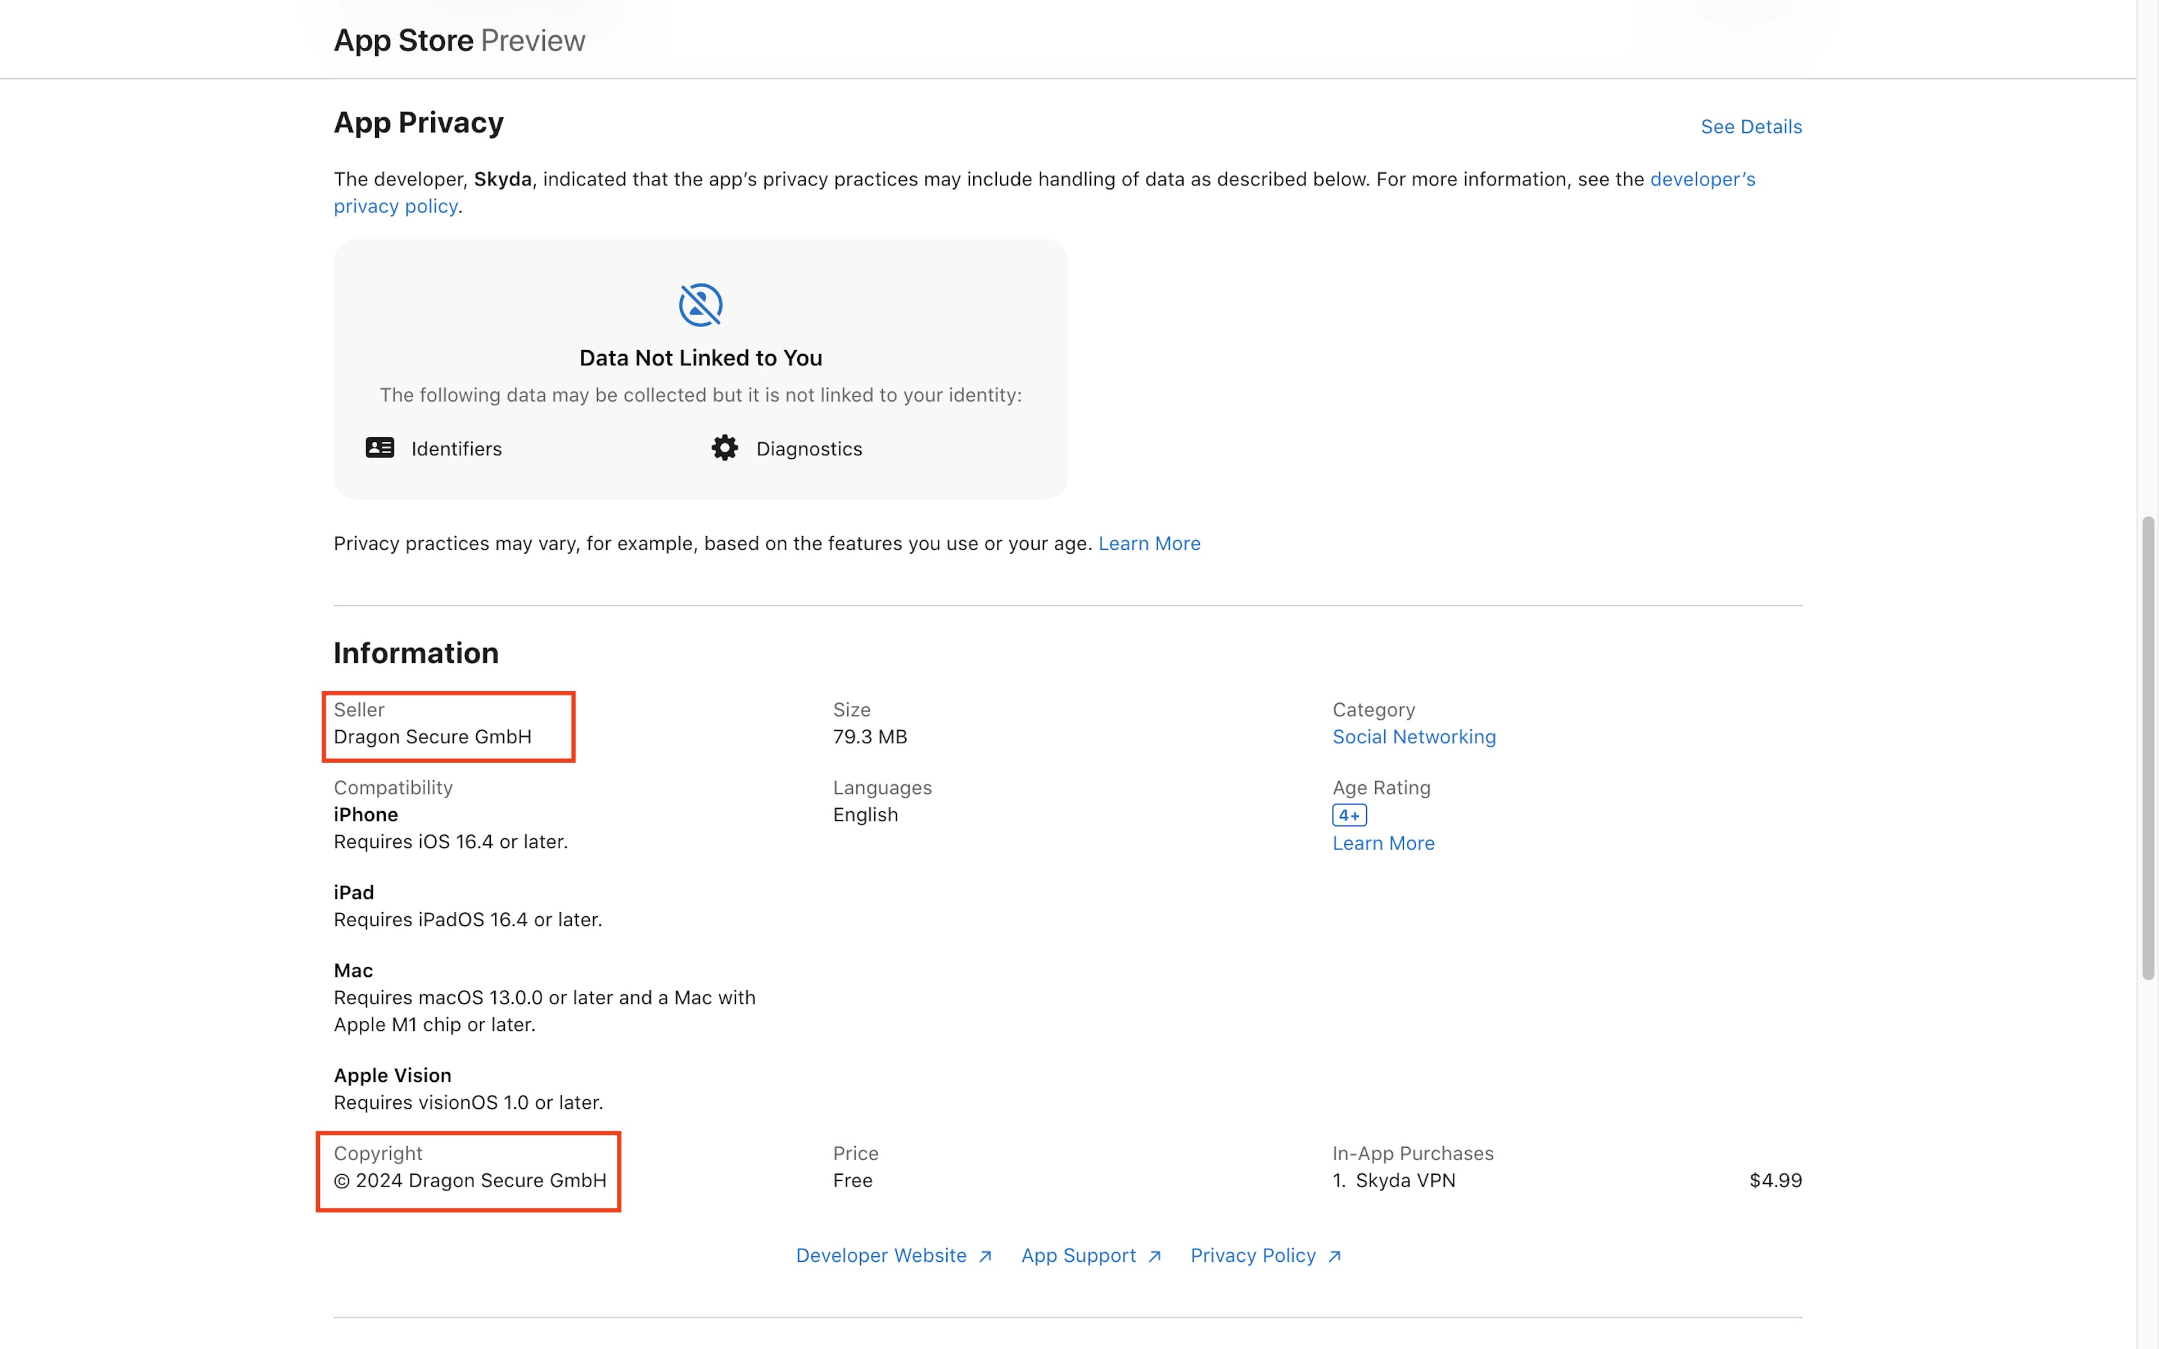This screenshot has height=1349, width=2159.
Task: Click the App Store Preview header title
Action: pyautogui.click(x=459, y=40)
